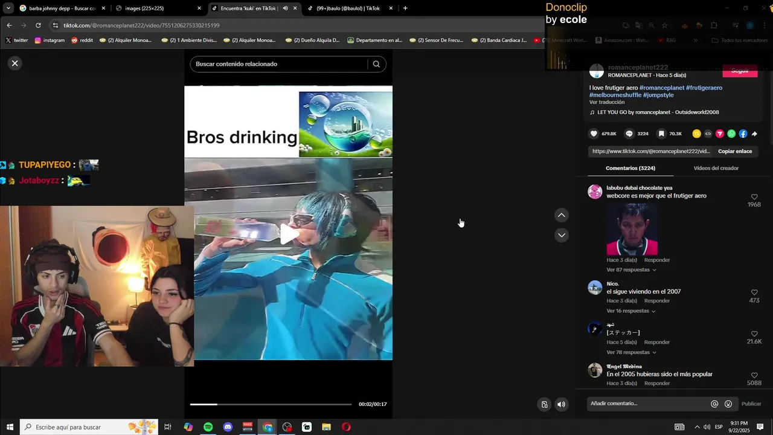Image resolution: width=773 pixels, height=435 pixels.
Task: Reload the current page
Action: pos(38,25)
